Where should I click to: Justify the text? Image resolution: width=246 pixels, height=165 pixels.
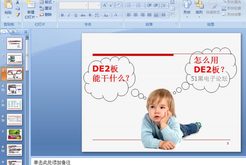pos(149,15)
